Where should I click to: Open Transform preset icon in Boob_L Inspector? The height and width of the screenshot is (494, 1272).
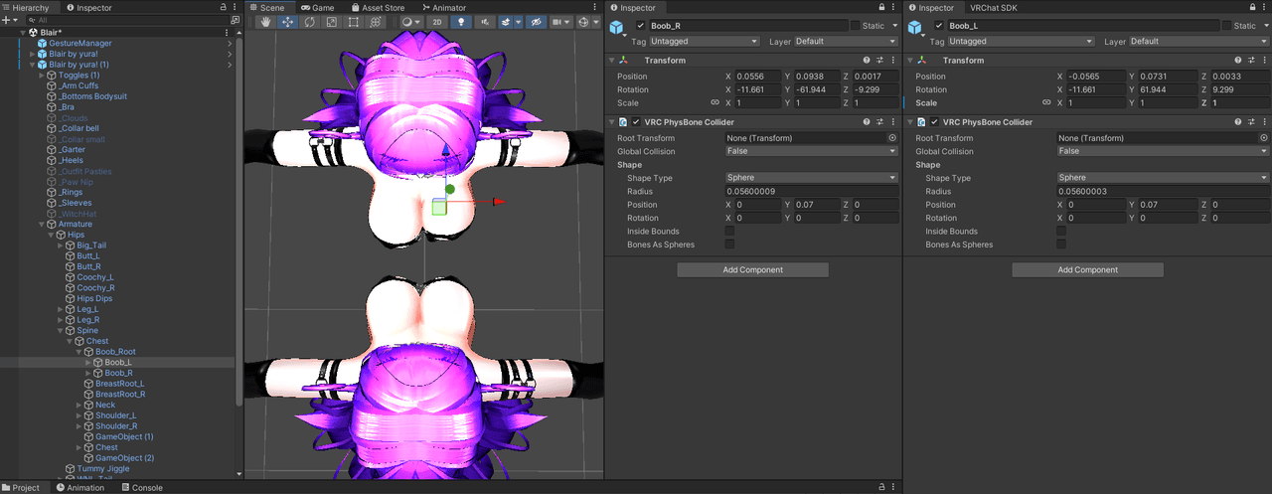click(x=1251, y=61)
